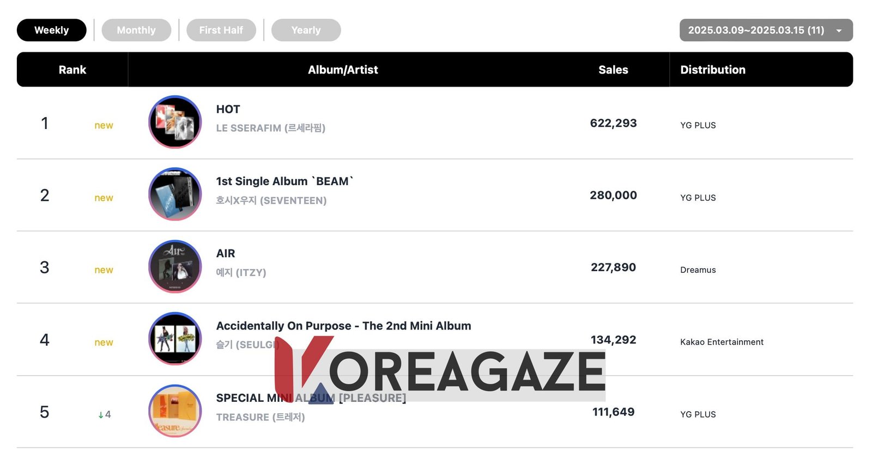872x453 pixels.
Task: Open the HOT album title link
Action: click(x=228, y=109)
